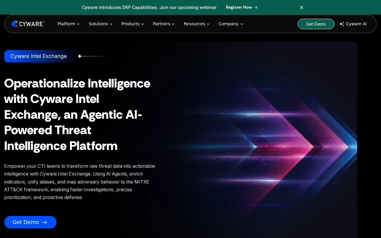Open the Products menu
The height and width of the screenshot is (238, 381).
[132, 24]
